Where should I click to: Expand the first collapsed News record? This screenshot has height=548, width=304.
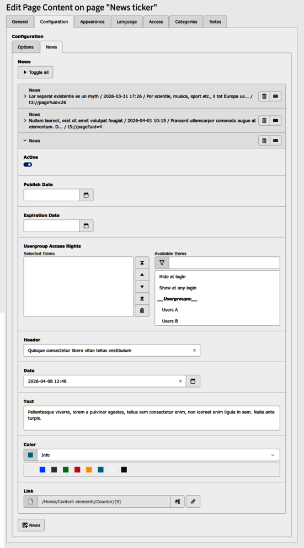coord(25,96)
